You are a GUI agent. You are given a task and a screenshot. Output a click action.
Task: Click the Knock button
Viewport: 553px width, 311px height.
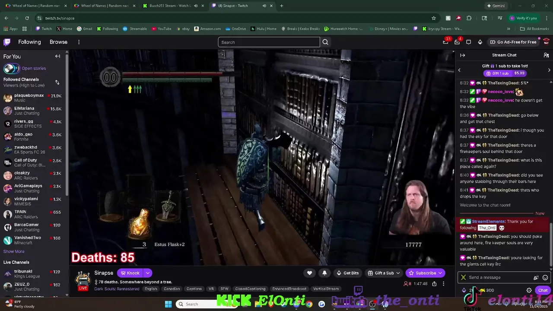click(x=130, y=273)
